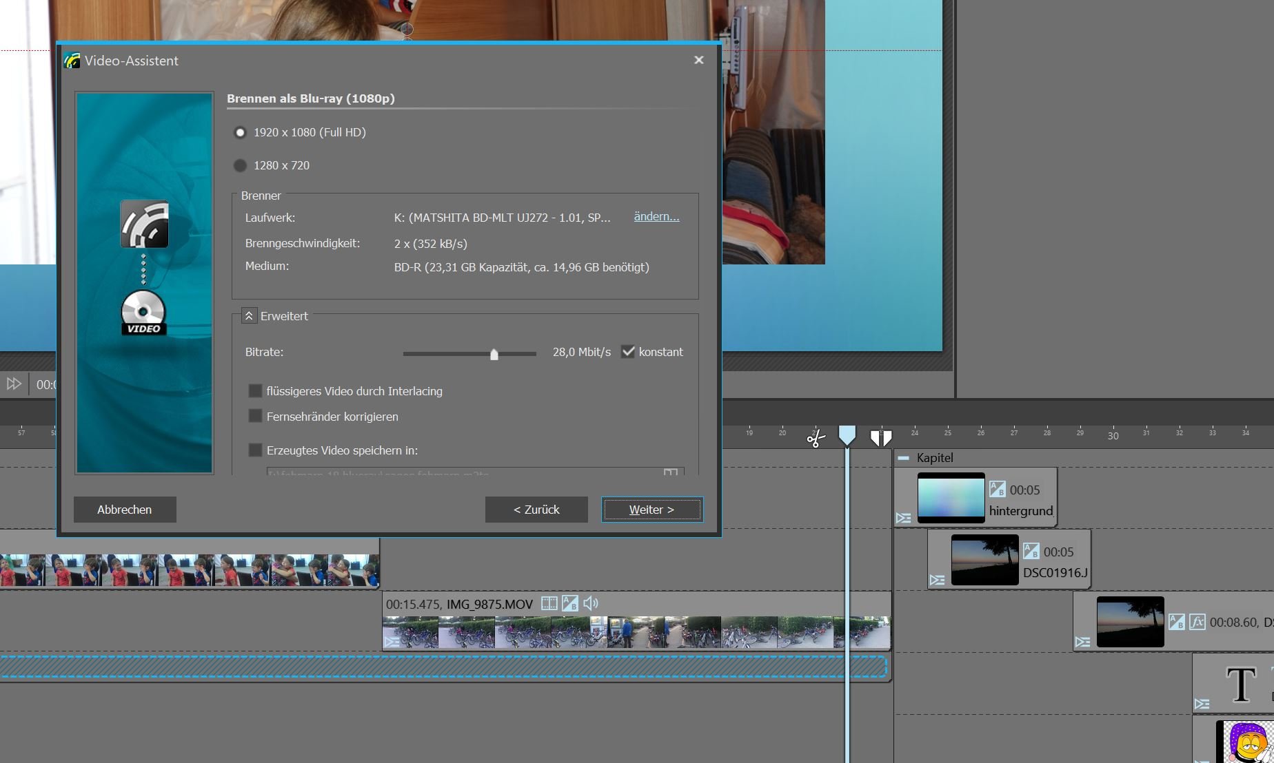Select the 1920 x 1080 Full HD option
This screenshot has width=1274, height=763.
[x=240, y=132]
